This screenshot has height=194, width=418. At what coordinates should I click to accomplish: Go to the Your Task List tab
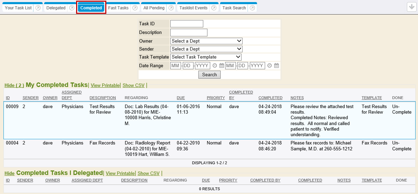pyautogui.click(x=18, y=8)
